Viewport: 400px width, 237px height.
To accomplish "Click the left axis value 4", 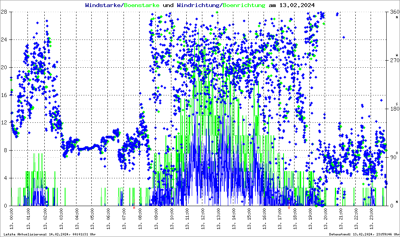I will click(x=5, y=178).
